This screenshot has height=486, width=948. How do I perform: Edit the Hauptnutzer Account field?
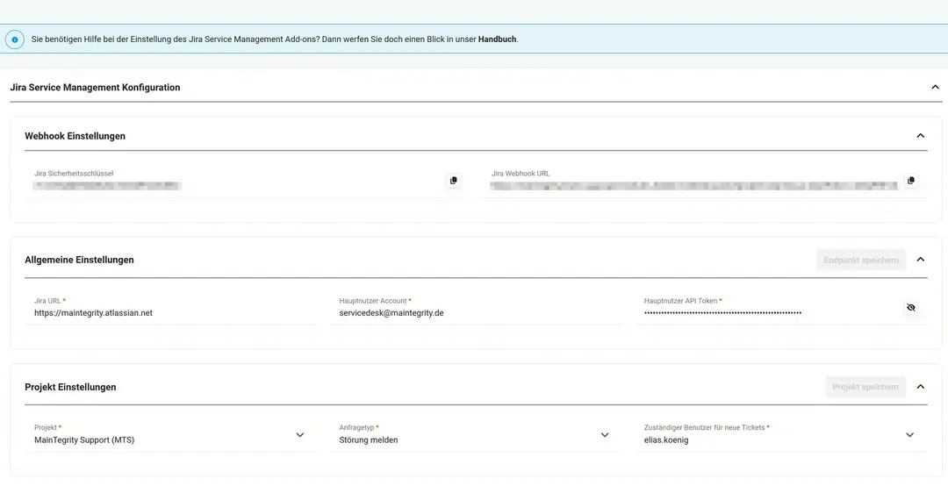(476, 308)
